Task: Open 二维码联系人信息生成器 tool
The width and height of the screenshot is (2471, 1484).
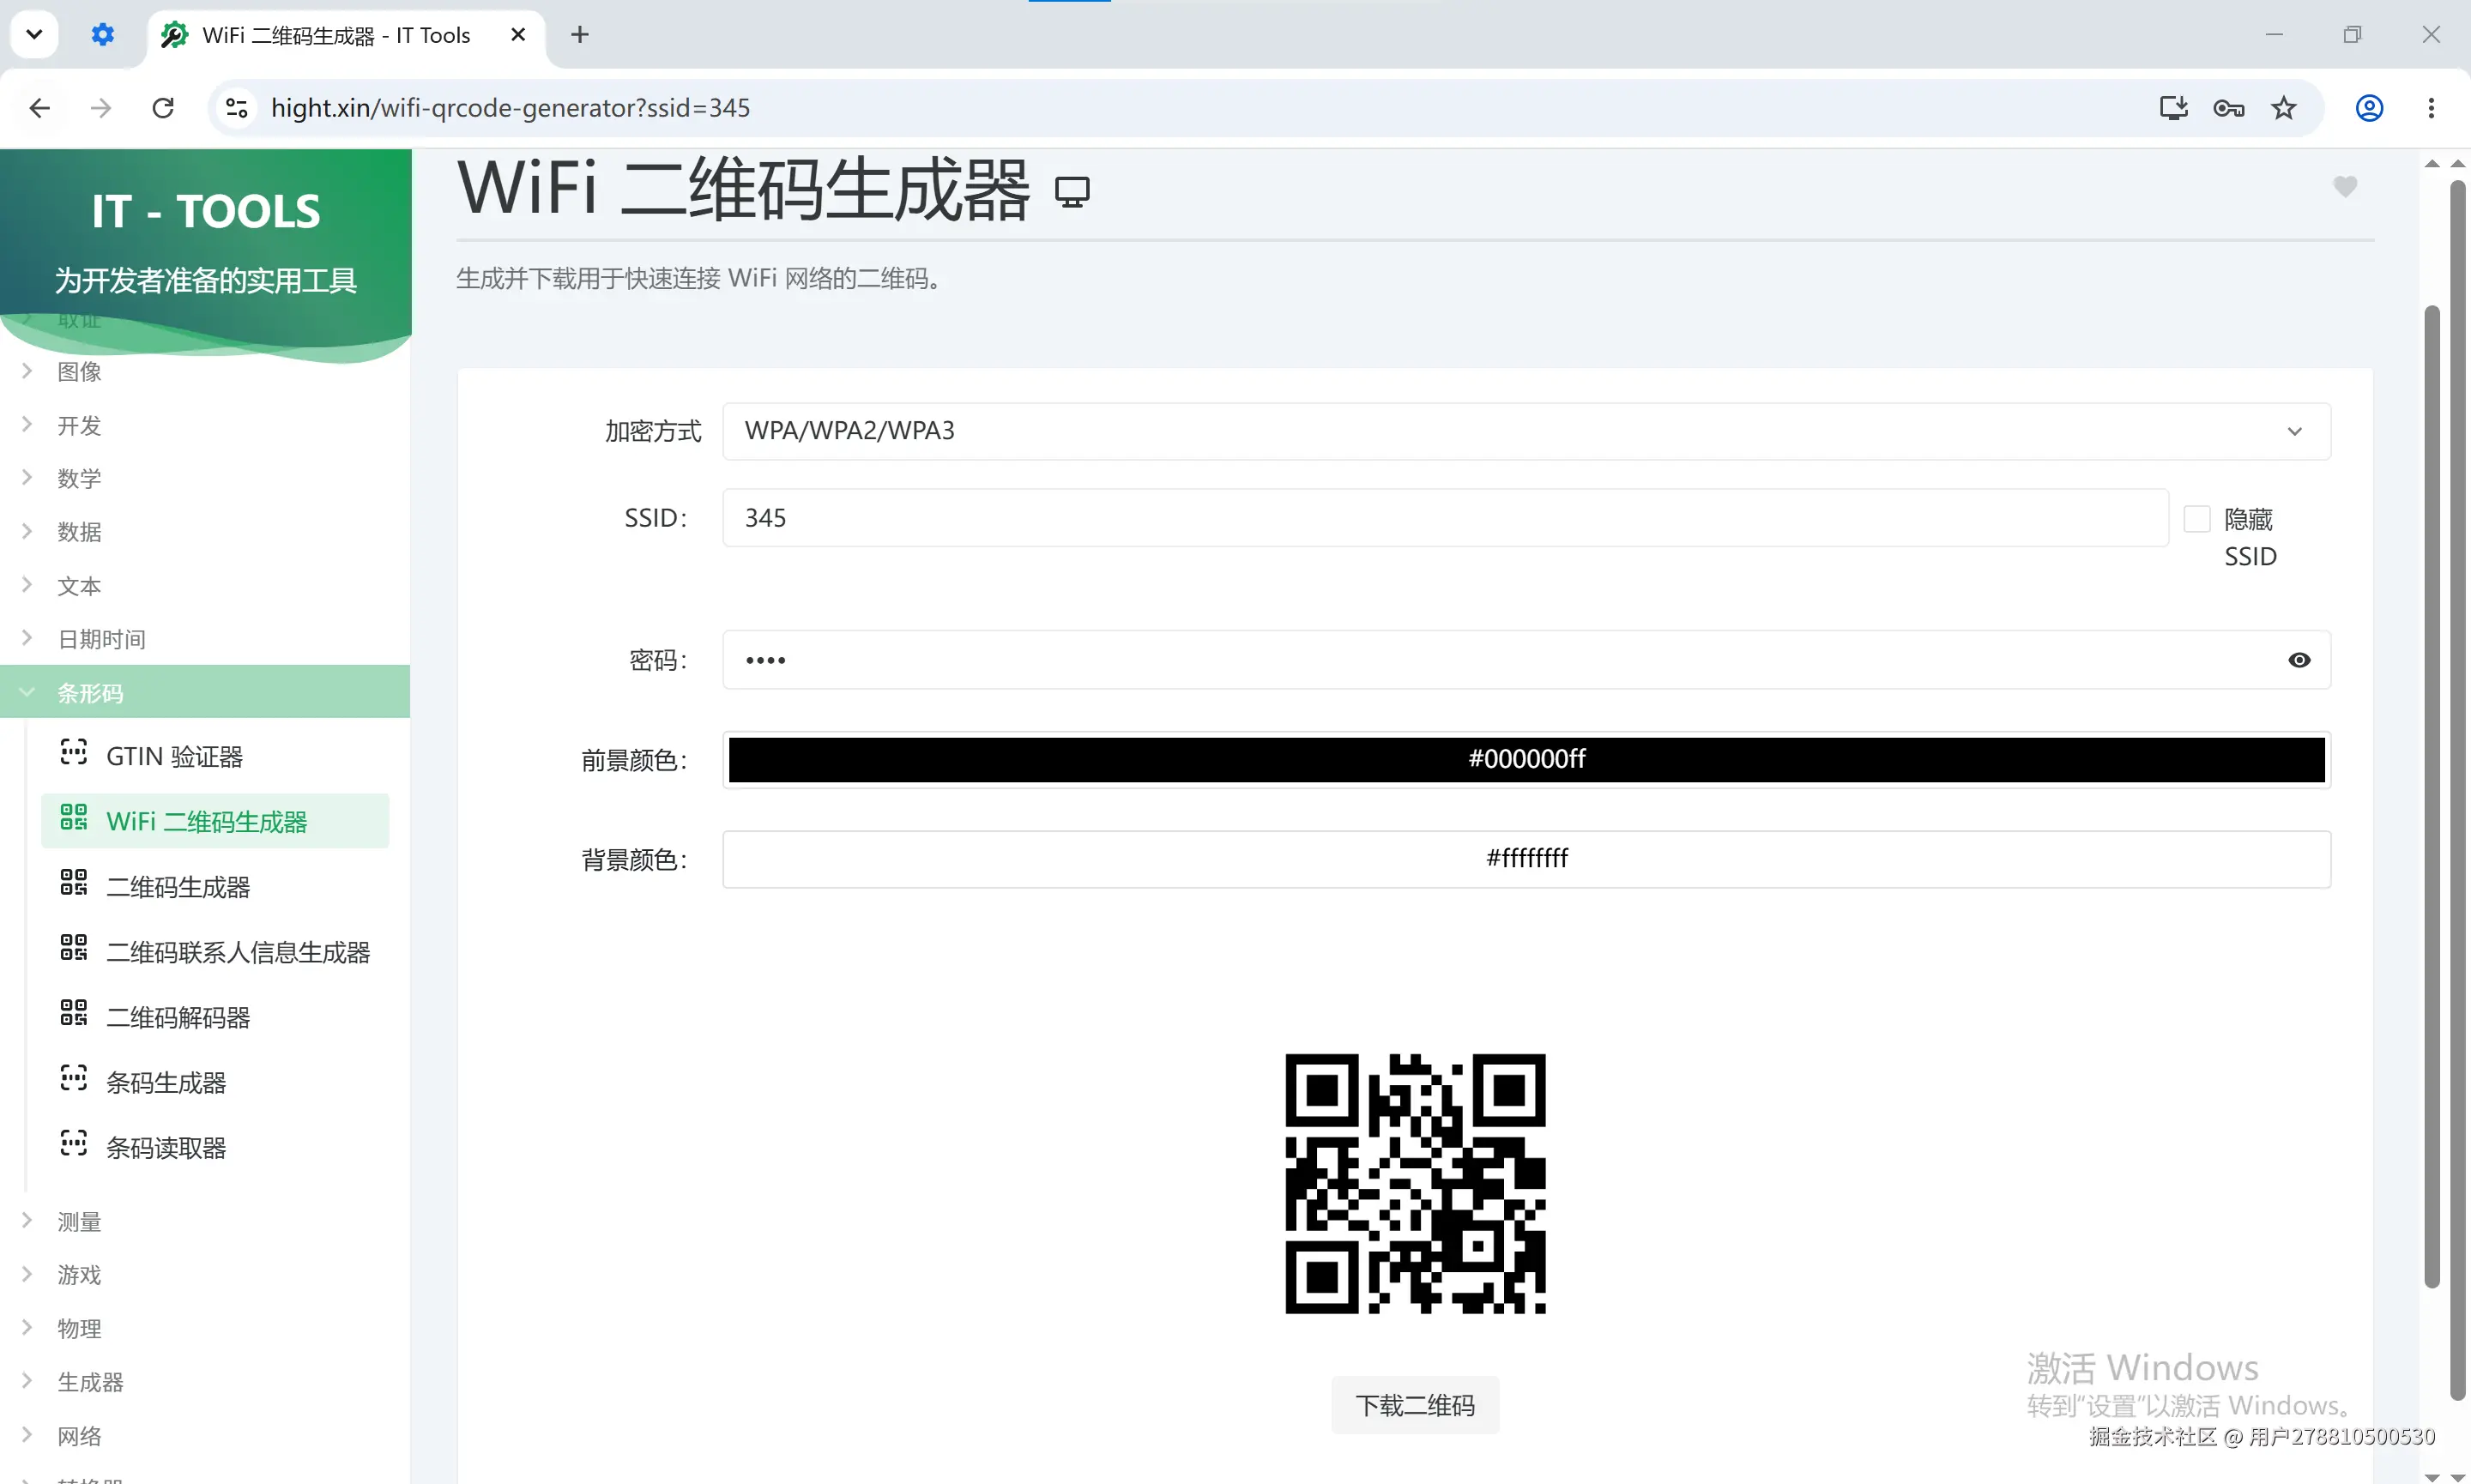Action: tap(215, 951)
